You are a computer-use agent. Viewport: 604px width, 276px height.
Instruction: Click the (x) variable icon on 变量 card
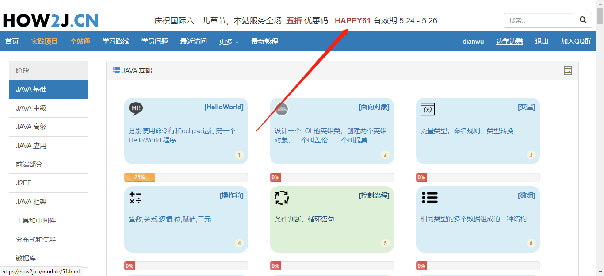pyautogui.click(x=428, y=109)
